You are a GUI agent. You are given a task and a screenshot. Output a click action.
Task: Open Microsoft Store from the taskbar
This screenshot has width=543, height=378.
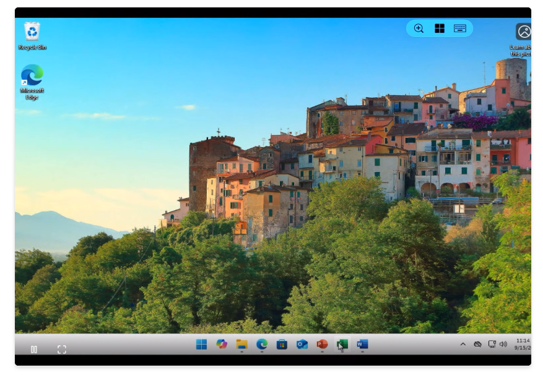(x=282, y=344)
